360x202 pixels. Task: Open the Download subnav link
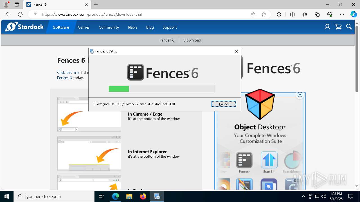(192, 40)
